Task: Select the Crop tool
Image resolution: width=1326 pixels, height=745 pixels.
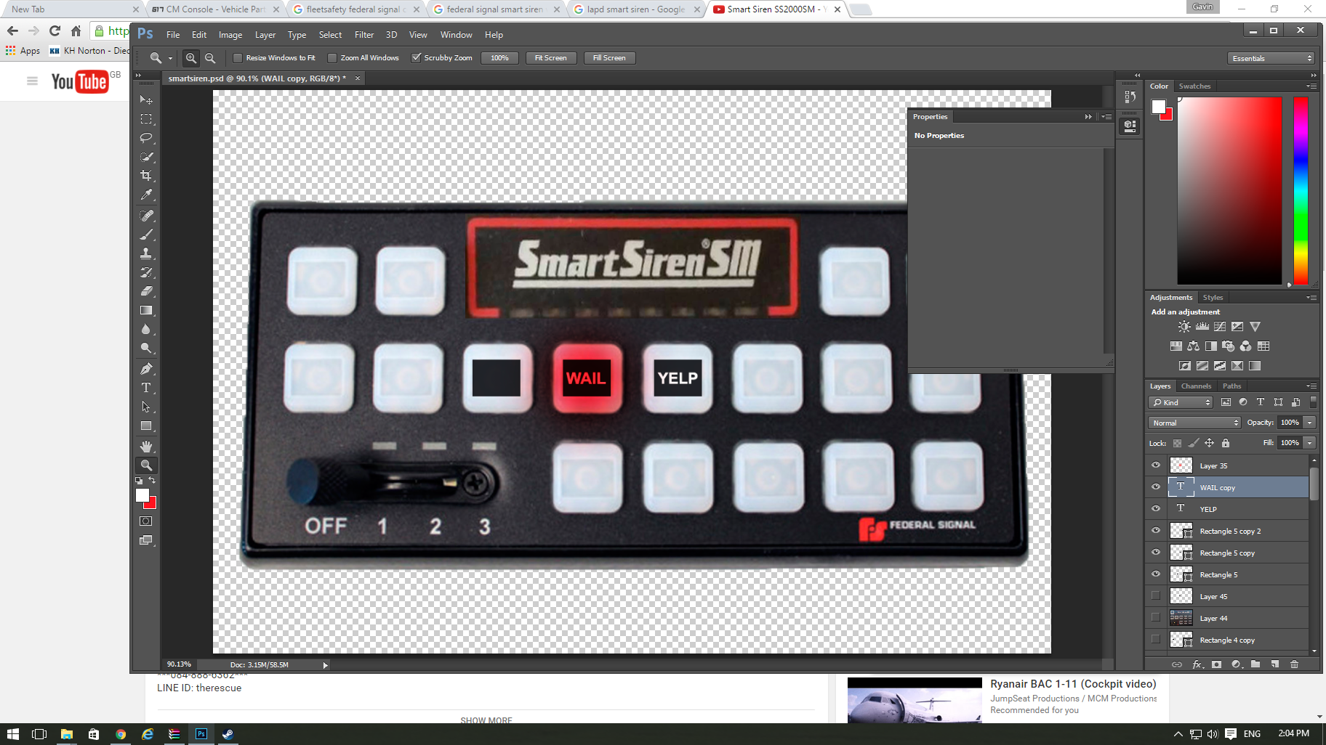Action: pos(146,176)
